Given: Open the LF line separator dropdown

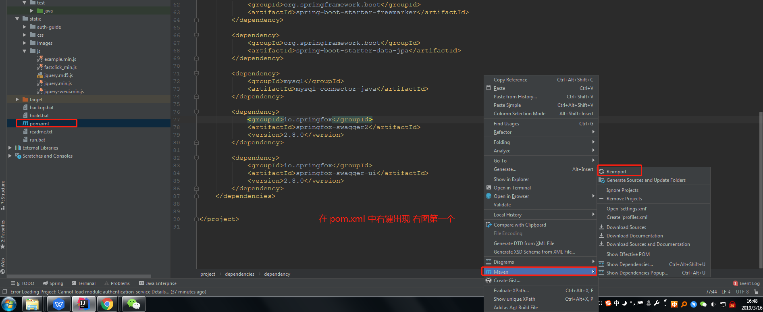Looking at the screenshot, I should (726, 292).
